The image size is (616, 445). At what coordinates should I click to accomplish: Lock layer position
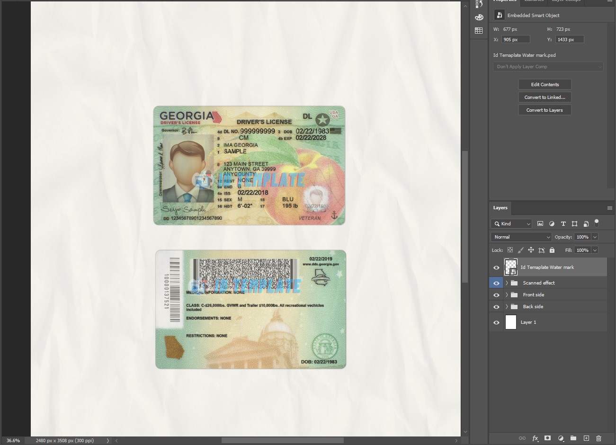click(531, 250)
